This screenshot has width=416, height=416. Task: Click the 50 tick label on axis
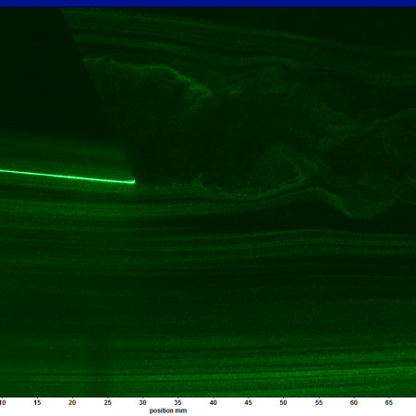283,402
